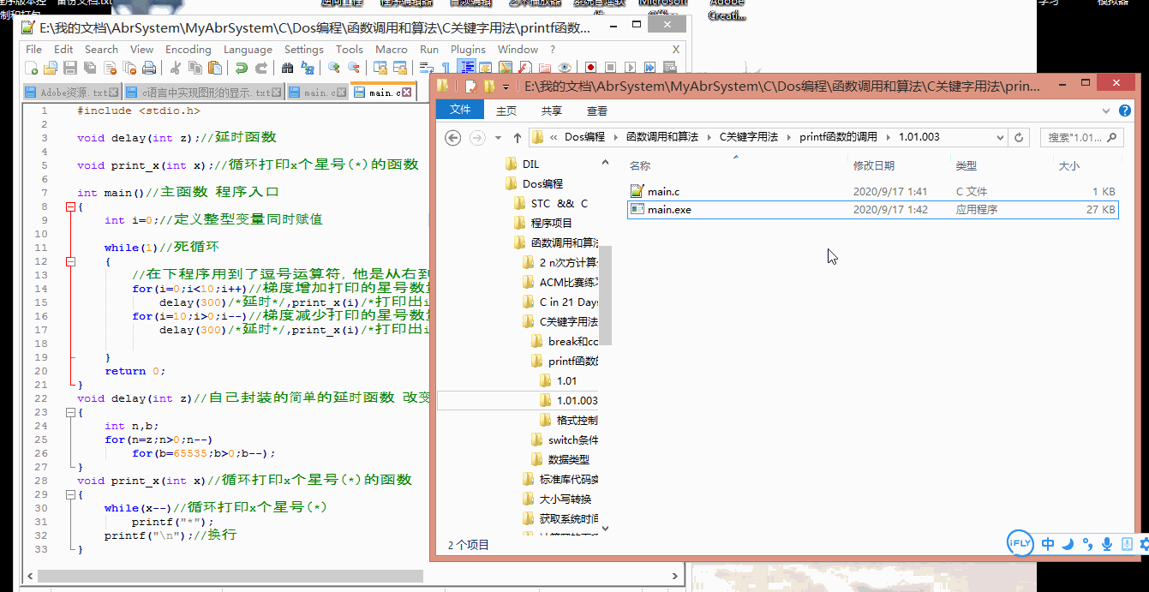Click the Explorer Help question icon
The height and width of the screenshot is (592, 1149).
tap(1126, 111)
